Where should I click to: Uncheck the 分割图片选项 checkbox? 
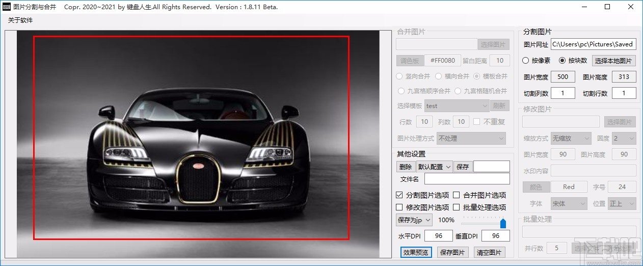399,195
